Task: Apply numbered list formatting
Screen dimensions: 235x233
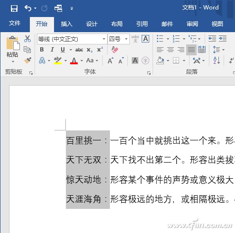Action: [176, 39]
